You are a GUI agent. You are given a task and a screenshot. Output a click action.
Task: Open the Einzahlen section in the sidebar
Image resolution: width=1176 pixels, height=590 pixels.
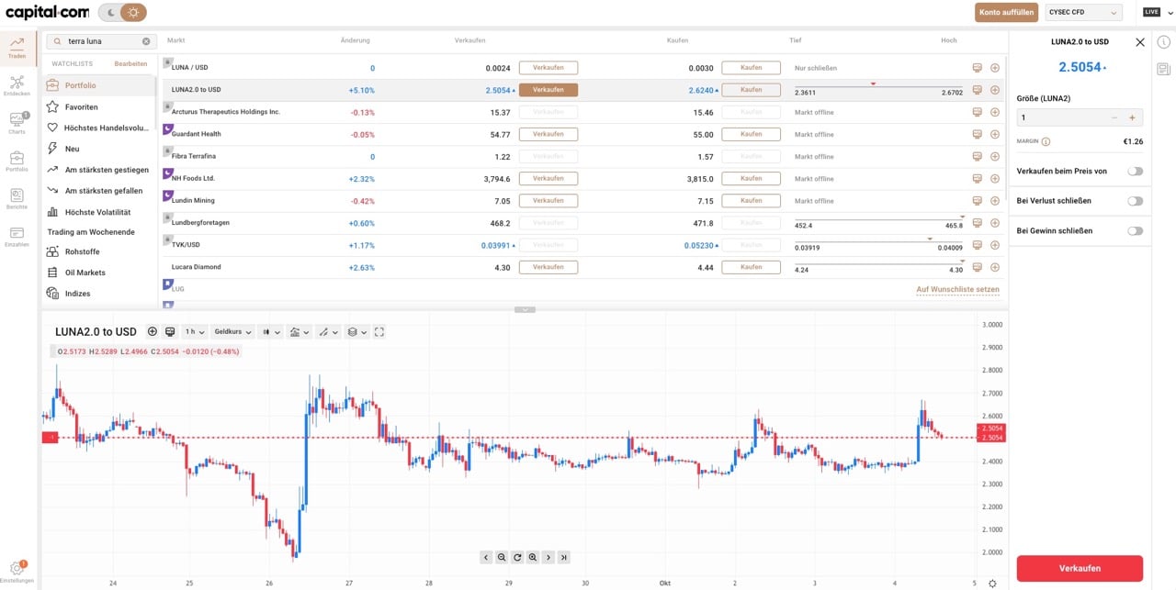coord(17,237)
